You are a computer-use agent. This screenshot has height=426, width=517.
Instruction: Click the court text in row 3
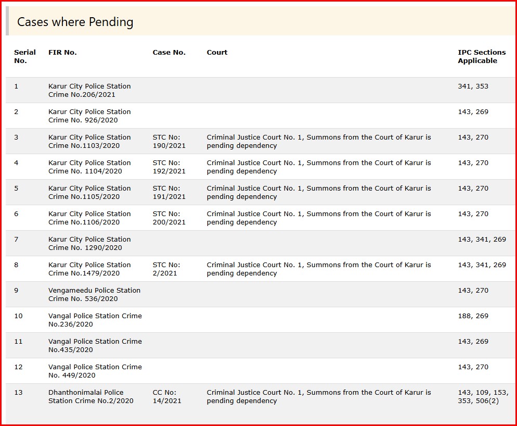coord(318,141)
